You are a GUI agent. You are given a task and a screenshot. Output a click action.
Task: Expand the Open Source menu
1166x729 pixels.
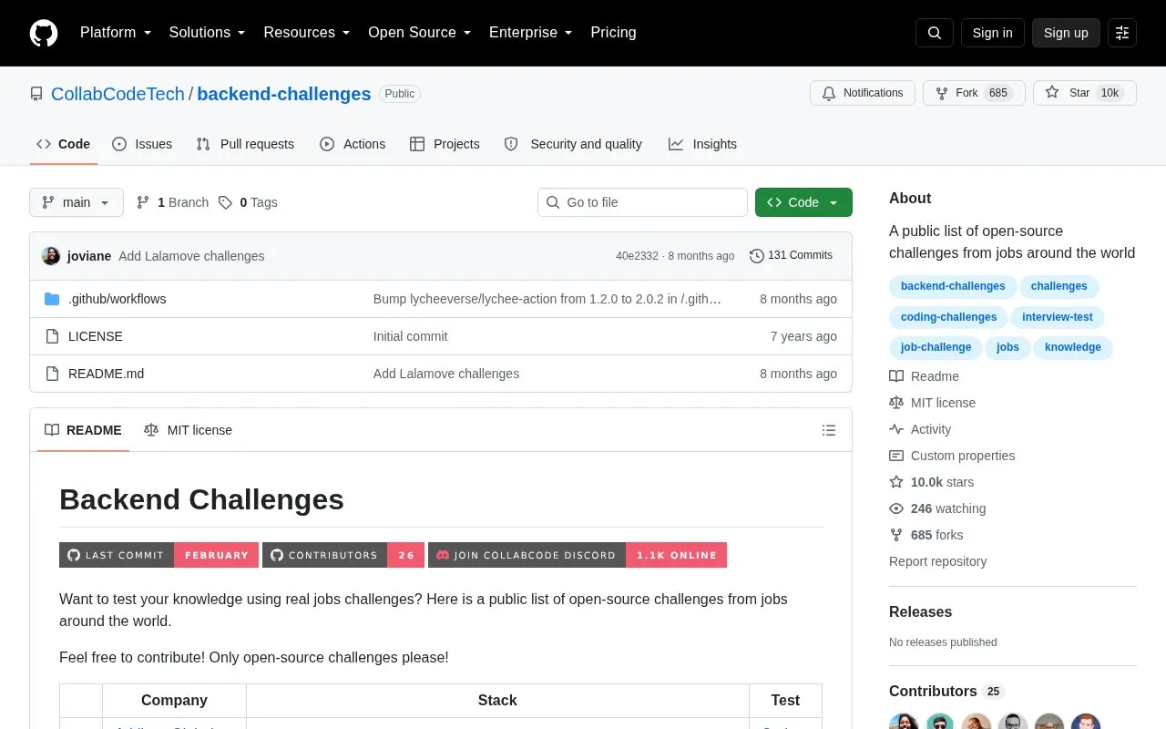coord(420,33)
